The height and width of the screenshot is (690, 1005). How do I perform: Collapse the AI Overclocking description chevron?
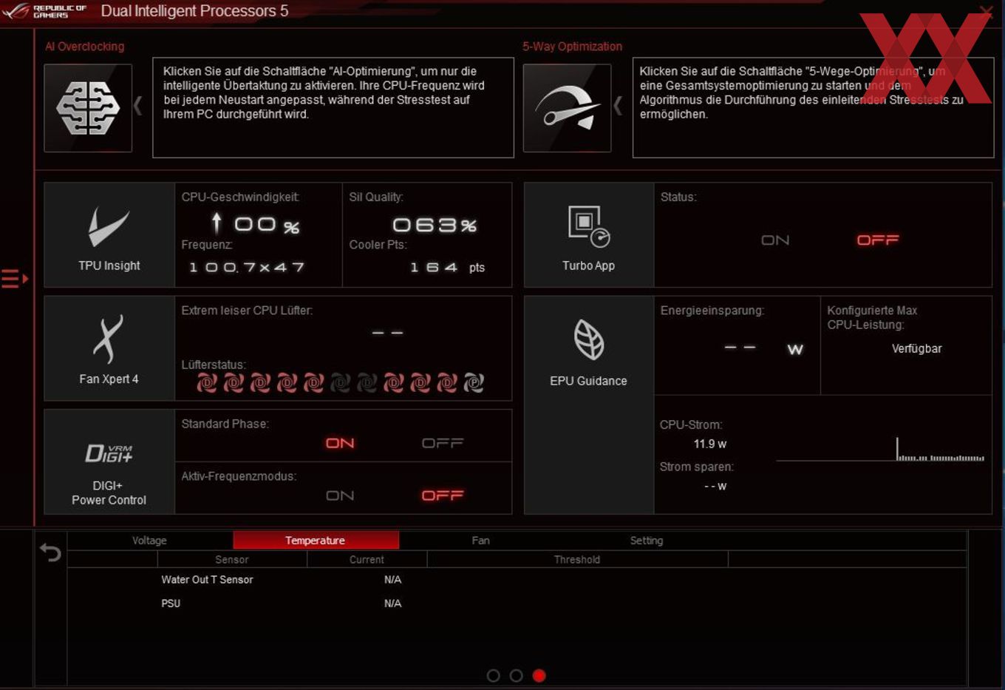click(x=138, y=106)
